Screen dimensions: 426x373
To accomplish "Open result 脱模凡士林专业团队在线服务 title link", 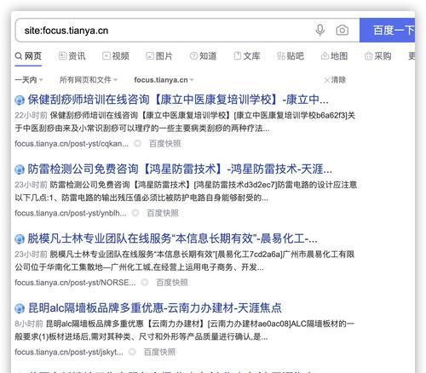I will point(172,238).
